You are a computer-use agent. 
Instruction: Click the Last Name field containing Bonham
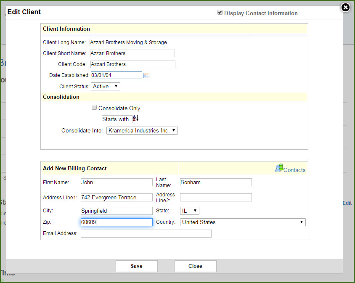[x=216, y=182]
